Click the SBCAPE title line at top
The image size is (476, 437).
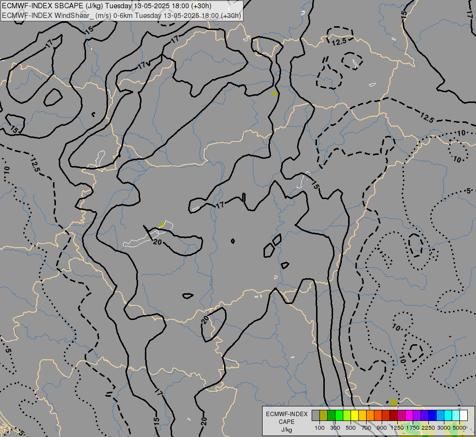[x=106, y=6]
